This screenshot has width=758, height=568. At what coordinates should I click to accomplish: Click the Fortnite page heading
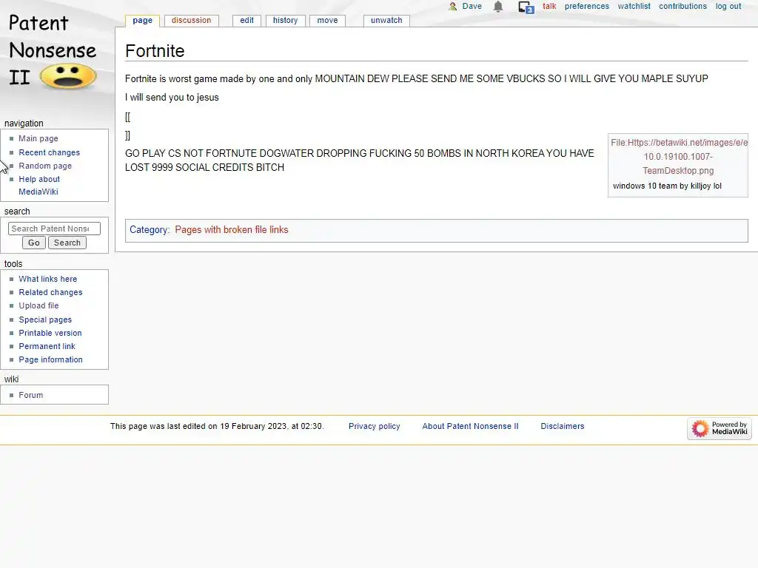pos(155,51)
